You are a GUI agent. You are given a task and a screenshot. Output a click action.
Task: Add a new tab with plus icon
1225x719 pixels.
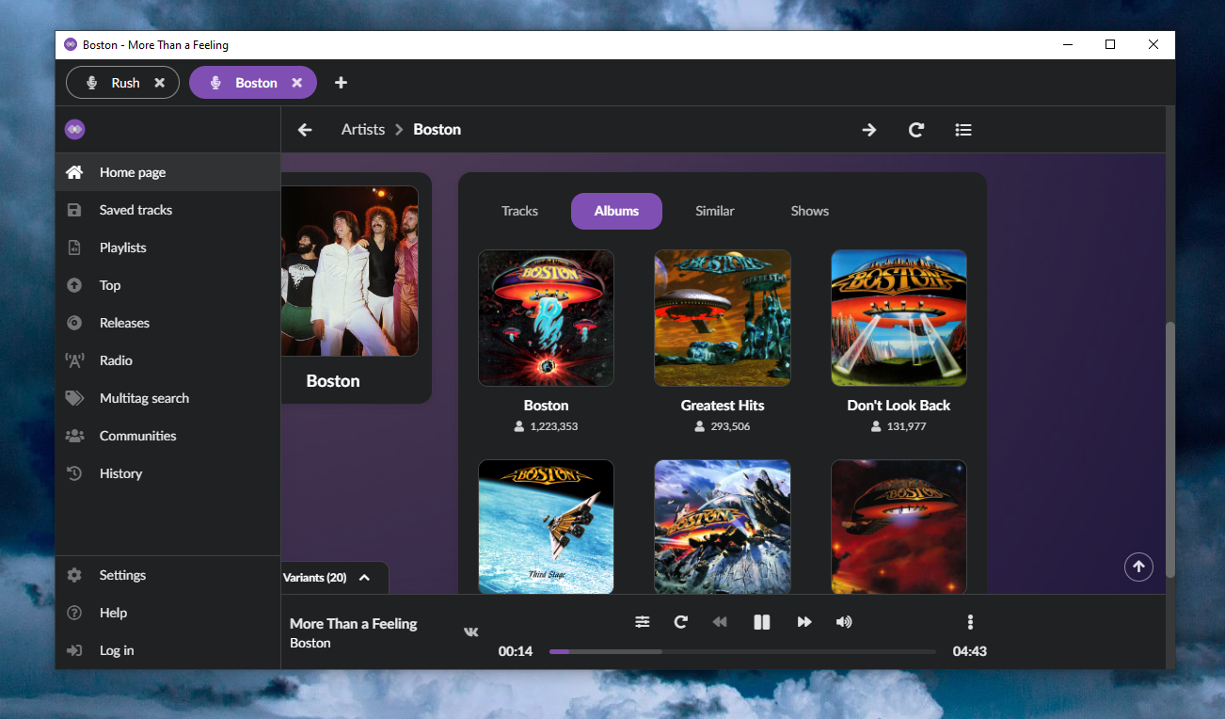click(x=341, y=83)
